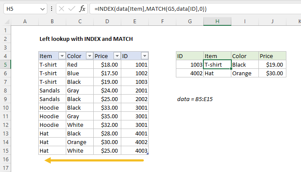Click the note 'data = B5:E15'
This screenshot has height=172, width=301.
[x=195, y=99]
